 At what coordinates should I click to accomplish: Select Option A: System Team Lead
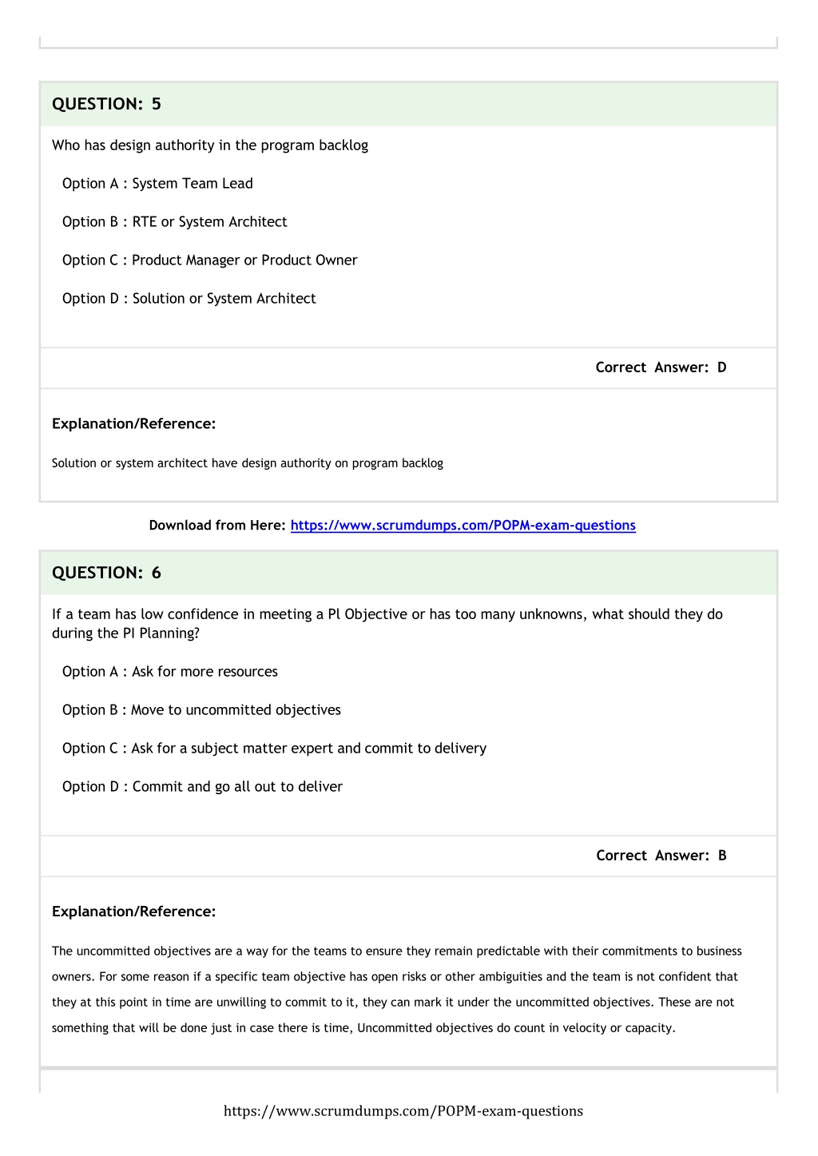click(x=157, y=184)
